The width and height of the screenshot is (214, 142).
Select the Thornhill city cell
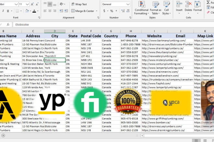coord(55,56)
